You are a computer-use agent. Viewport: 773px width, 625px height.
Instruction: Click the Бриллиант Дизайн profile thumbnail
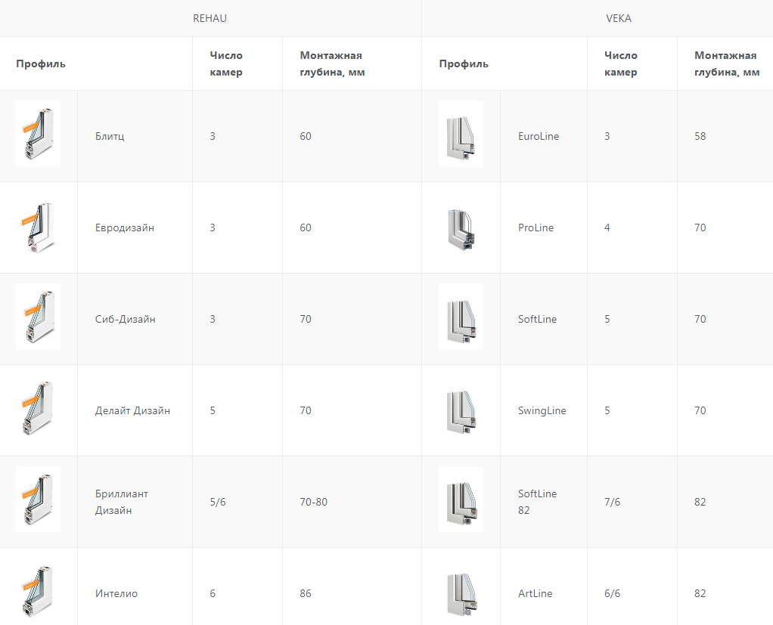click(x=38, y=499)
